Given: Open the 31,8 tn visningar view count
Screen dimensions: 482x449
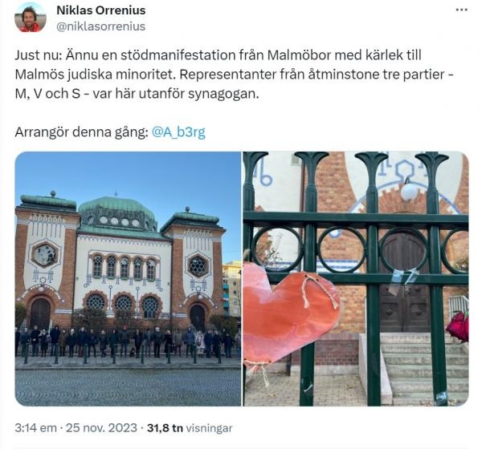Looking at the screenshot, I should click(x=190, y=428).
